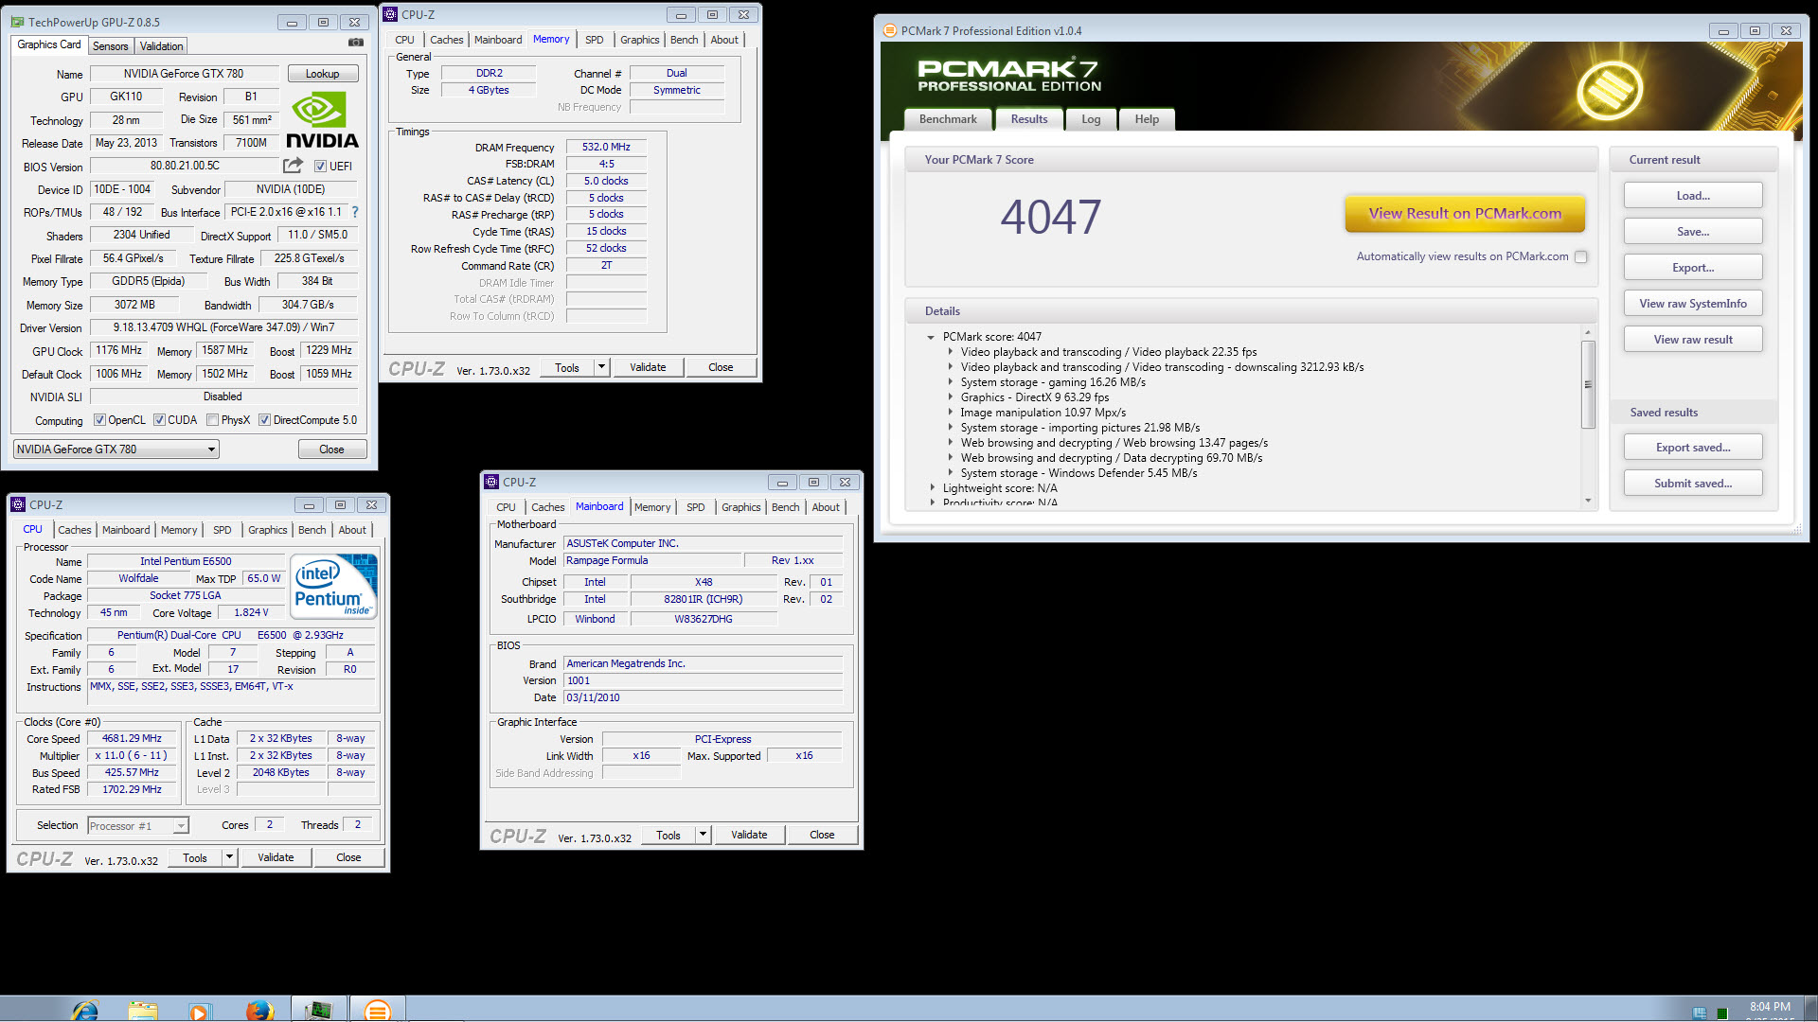Click Show desktop button at taskbar end
1818x1022 pixels.
pos(1810,1010)
